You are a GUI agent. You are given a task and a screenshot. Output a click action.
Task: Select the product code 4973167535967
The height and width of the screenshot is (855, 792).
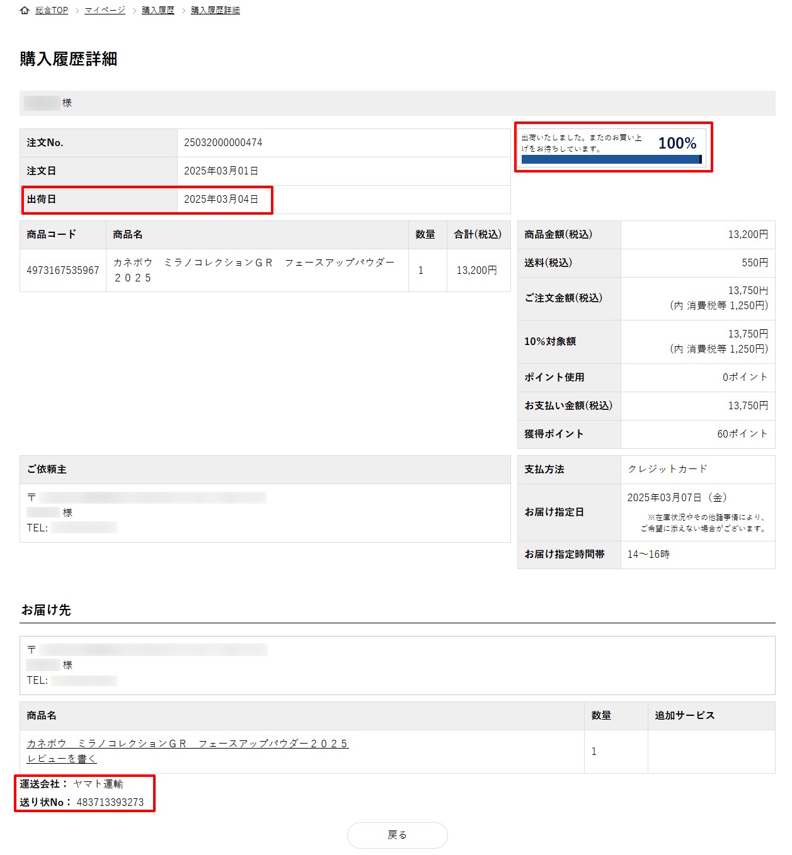63,271
